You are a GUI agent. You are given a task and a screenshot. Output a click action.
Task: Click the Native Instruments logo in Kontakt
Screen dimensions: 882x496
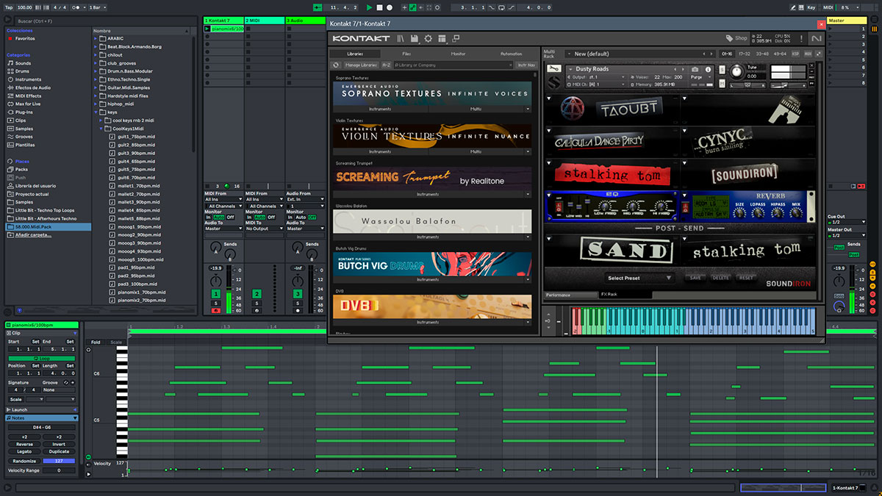pos(817,38)
